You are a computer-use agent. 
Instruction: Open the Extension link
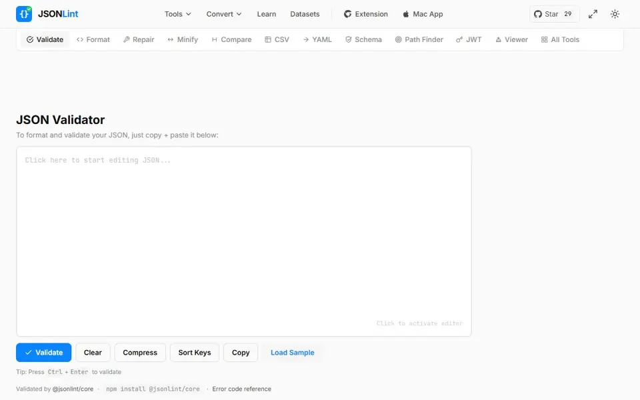366,14
